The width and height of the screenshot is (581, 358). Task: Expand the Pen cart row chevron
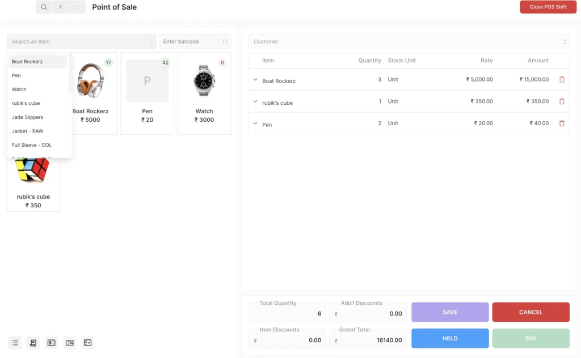click(255, 123)
